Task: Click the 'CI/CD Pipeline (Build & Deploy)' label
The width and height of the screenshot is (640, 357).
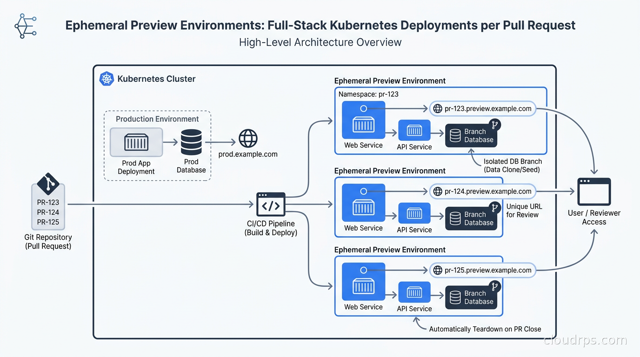Action: pos(271,228)
